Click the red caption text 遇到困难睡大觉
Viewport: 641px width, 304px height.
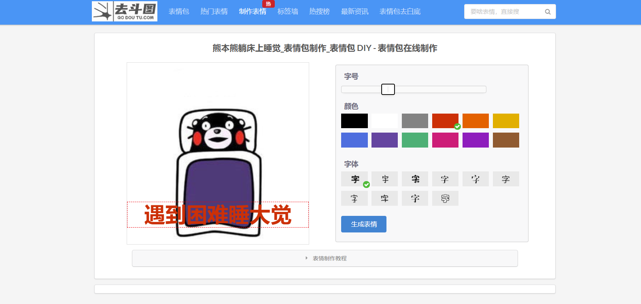(x=218, y=215)
